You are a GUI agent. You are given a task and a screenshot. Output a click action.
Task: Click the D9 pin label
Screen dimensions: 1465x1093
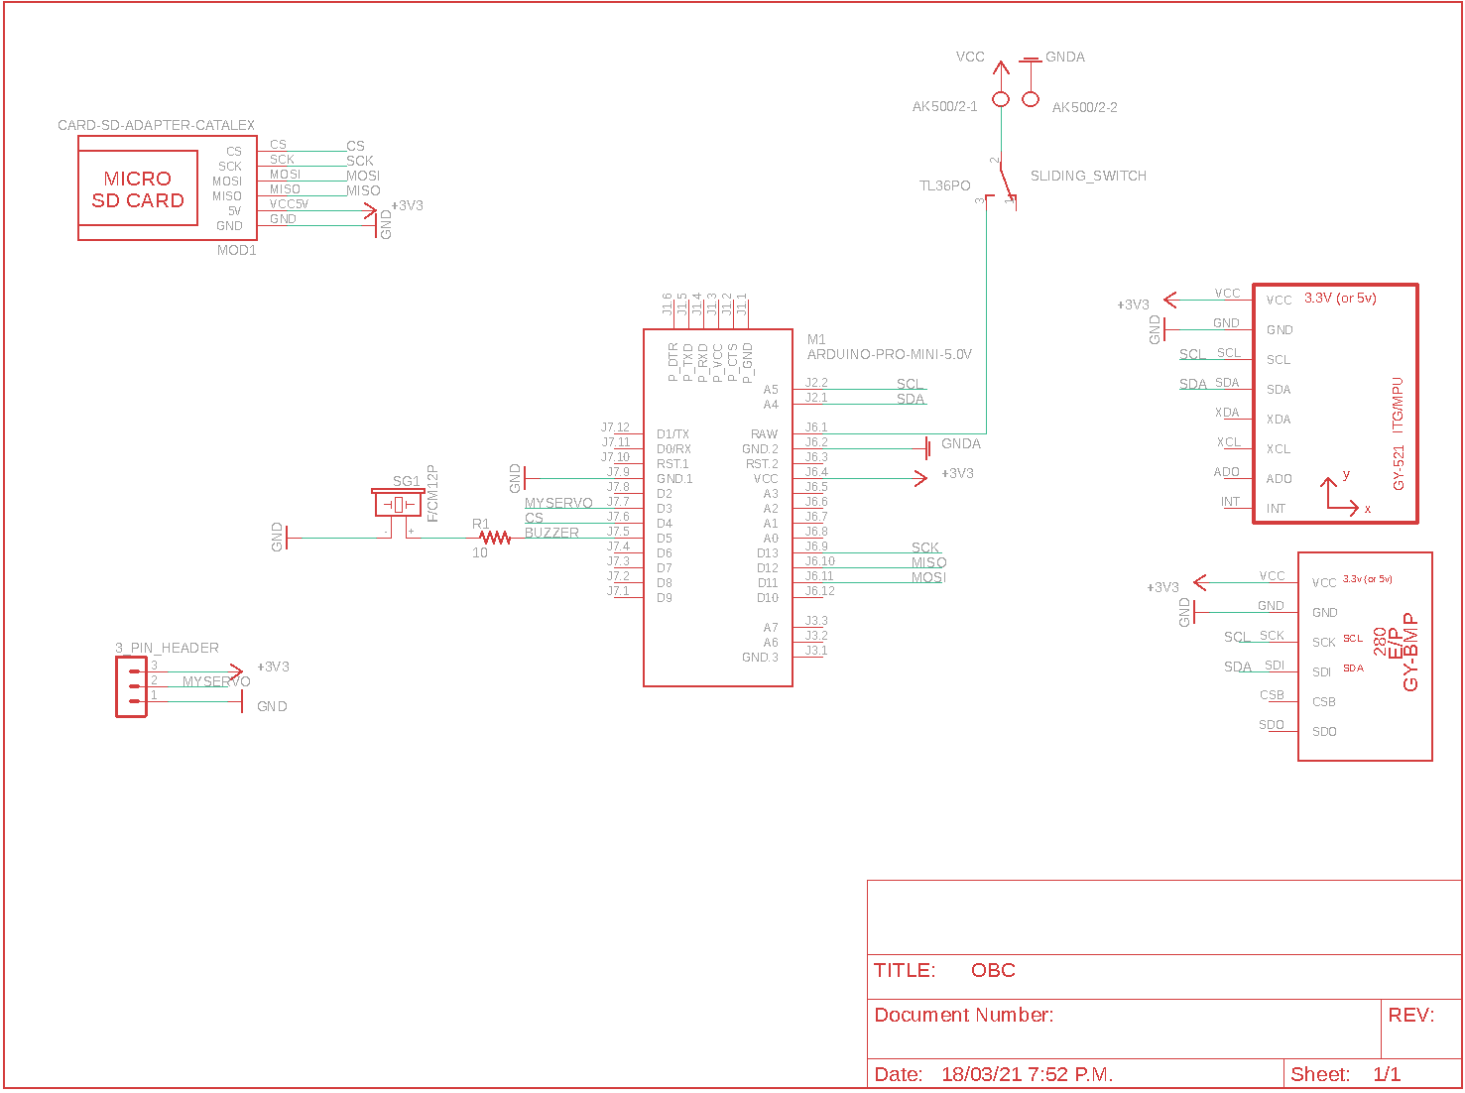665,597
